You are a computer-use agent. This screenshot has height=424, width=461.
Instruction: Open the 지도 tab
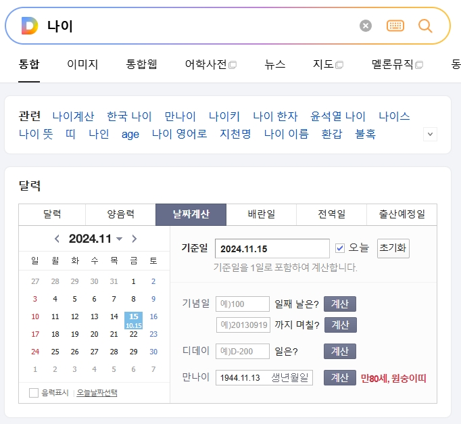328,64
